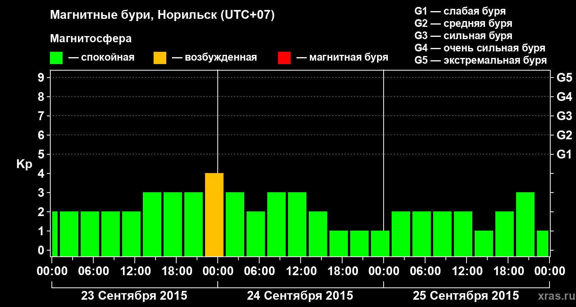Screen dimensions: 576x307
Task: Click the green спокойная legend swatch
Action: point(56,58)
